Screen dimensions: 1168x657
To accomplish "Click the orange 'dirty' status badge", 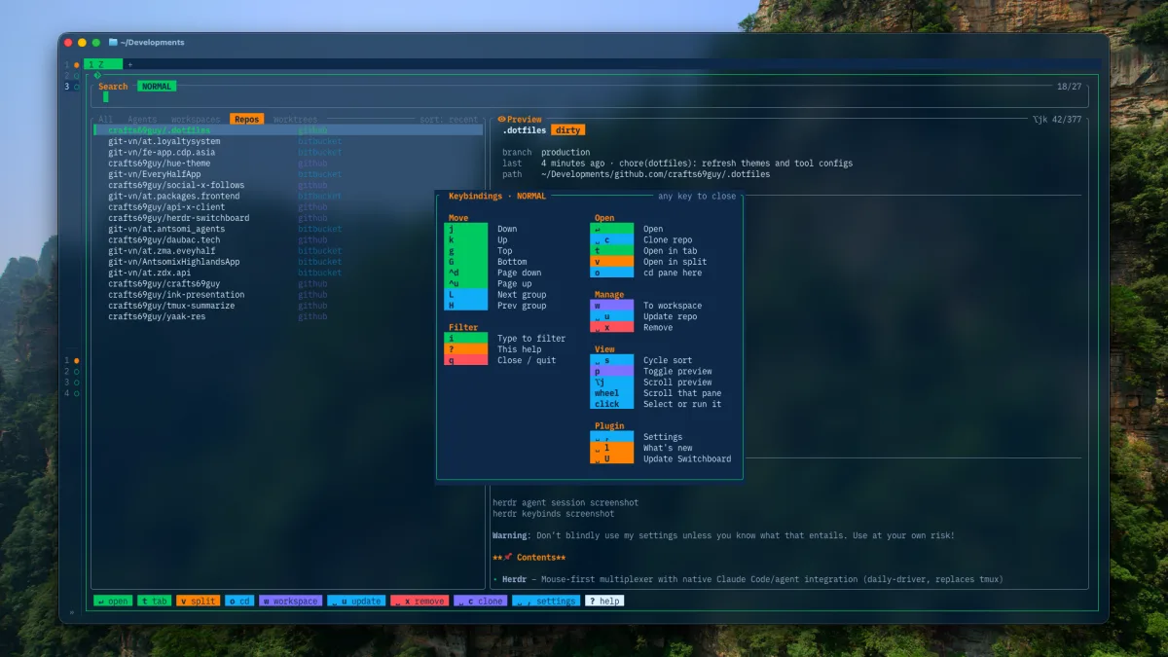I will [x=568, y=130].
